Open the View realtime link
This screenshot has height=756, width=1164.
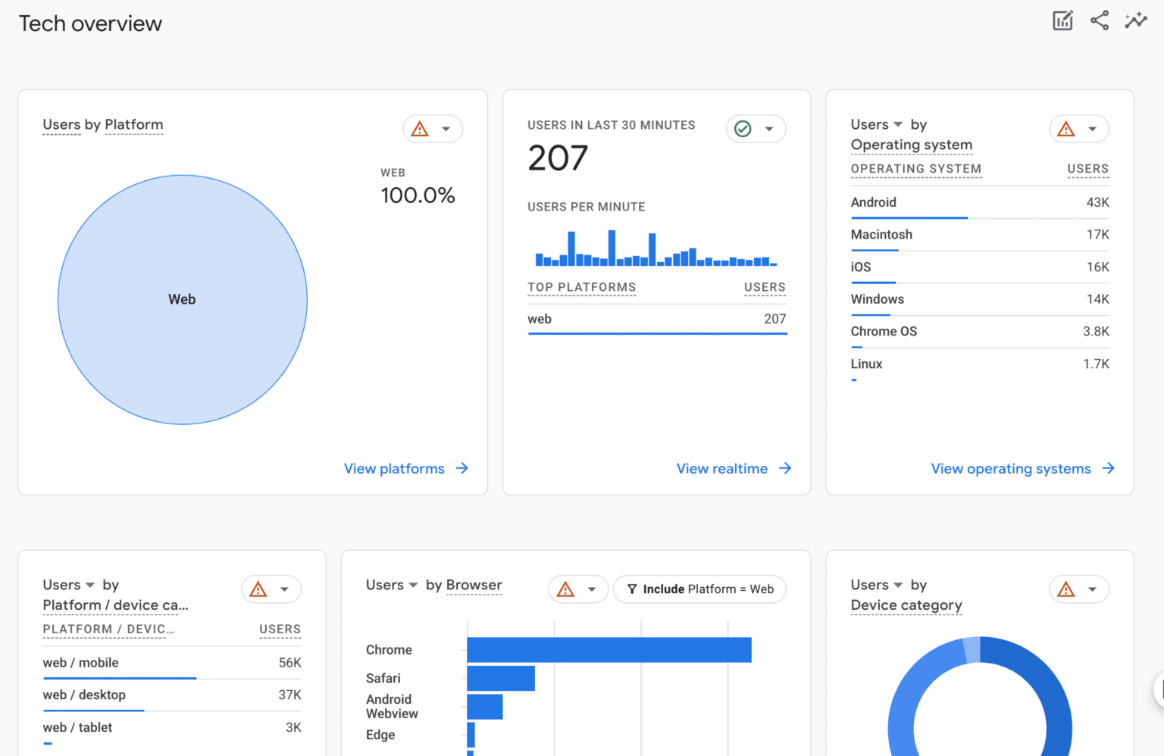tap(722, 468)
